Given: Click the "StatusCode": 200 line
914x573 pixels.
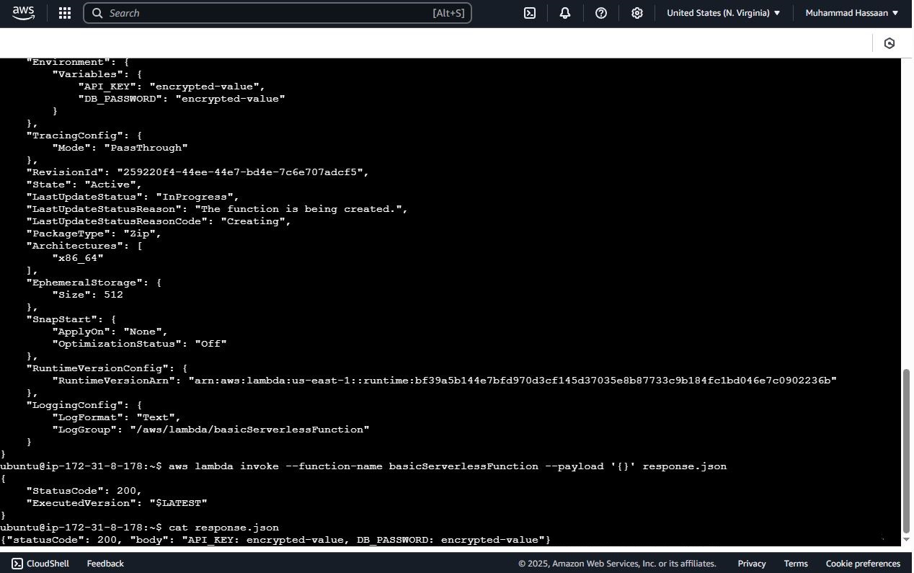Looking at the screenshot, I should (84, 491).
